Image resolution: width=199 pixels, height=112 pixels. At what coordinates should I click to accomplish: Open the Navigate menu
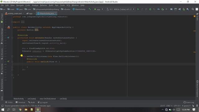tap(20, 5)
